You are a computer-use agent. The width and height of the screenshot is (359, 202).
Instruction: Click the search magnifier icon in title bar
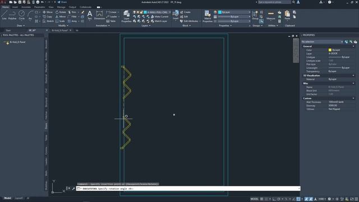pyautogui.click(x=293, y=2)
